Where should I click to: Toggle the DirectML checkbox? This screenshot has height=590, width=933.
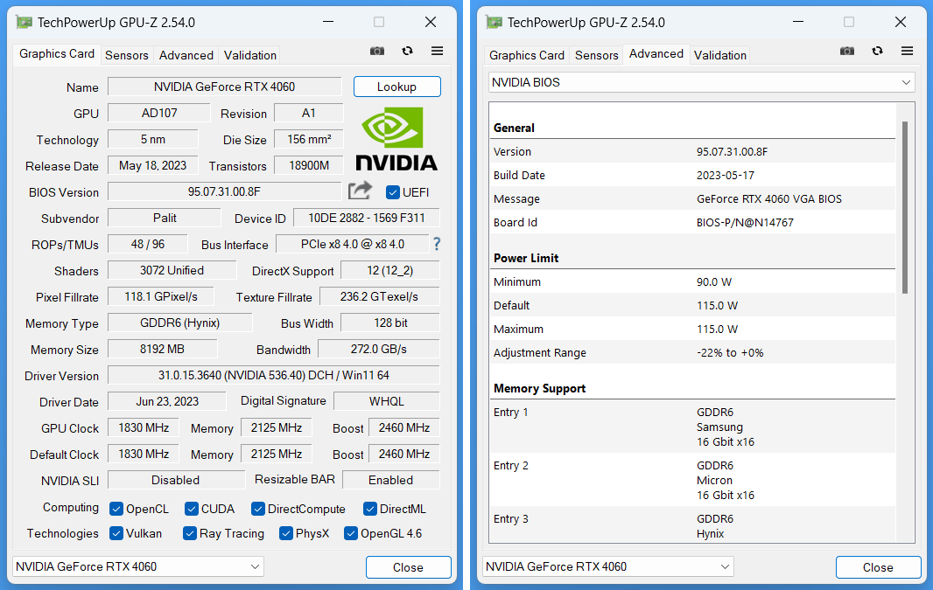click(x=370, y=510)
